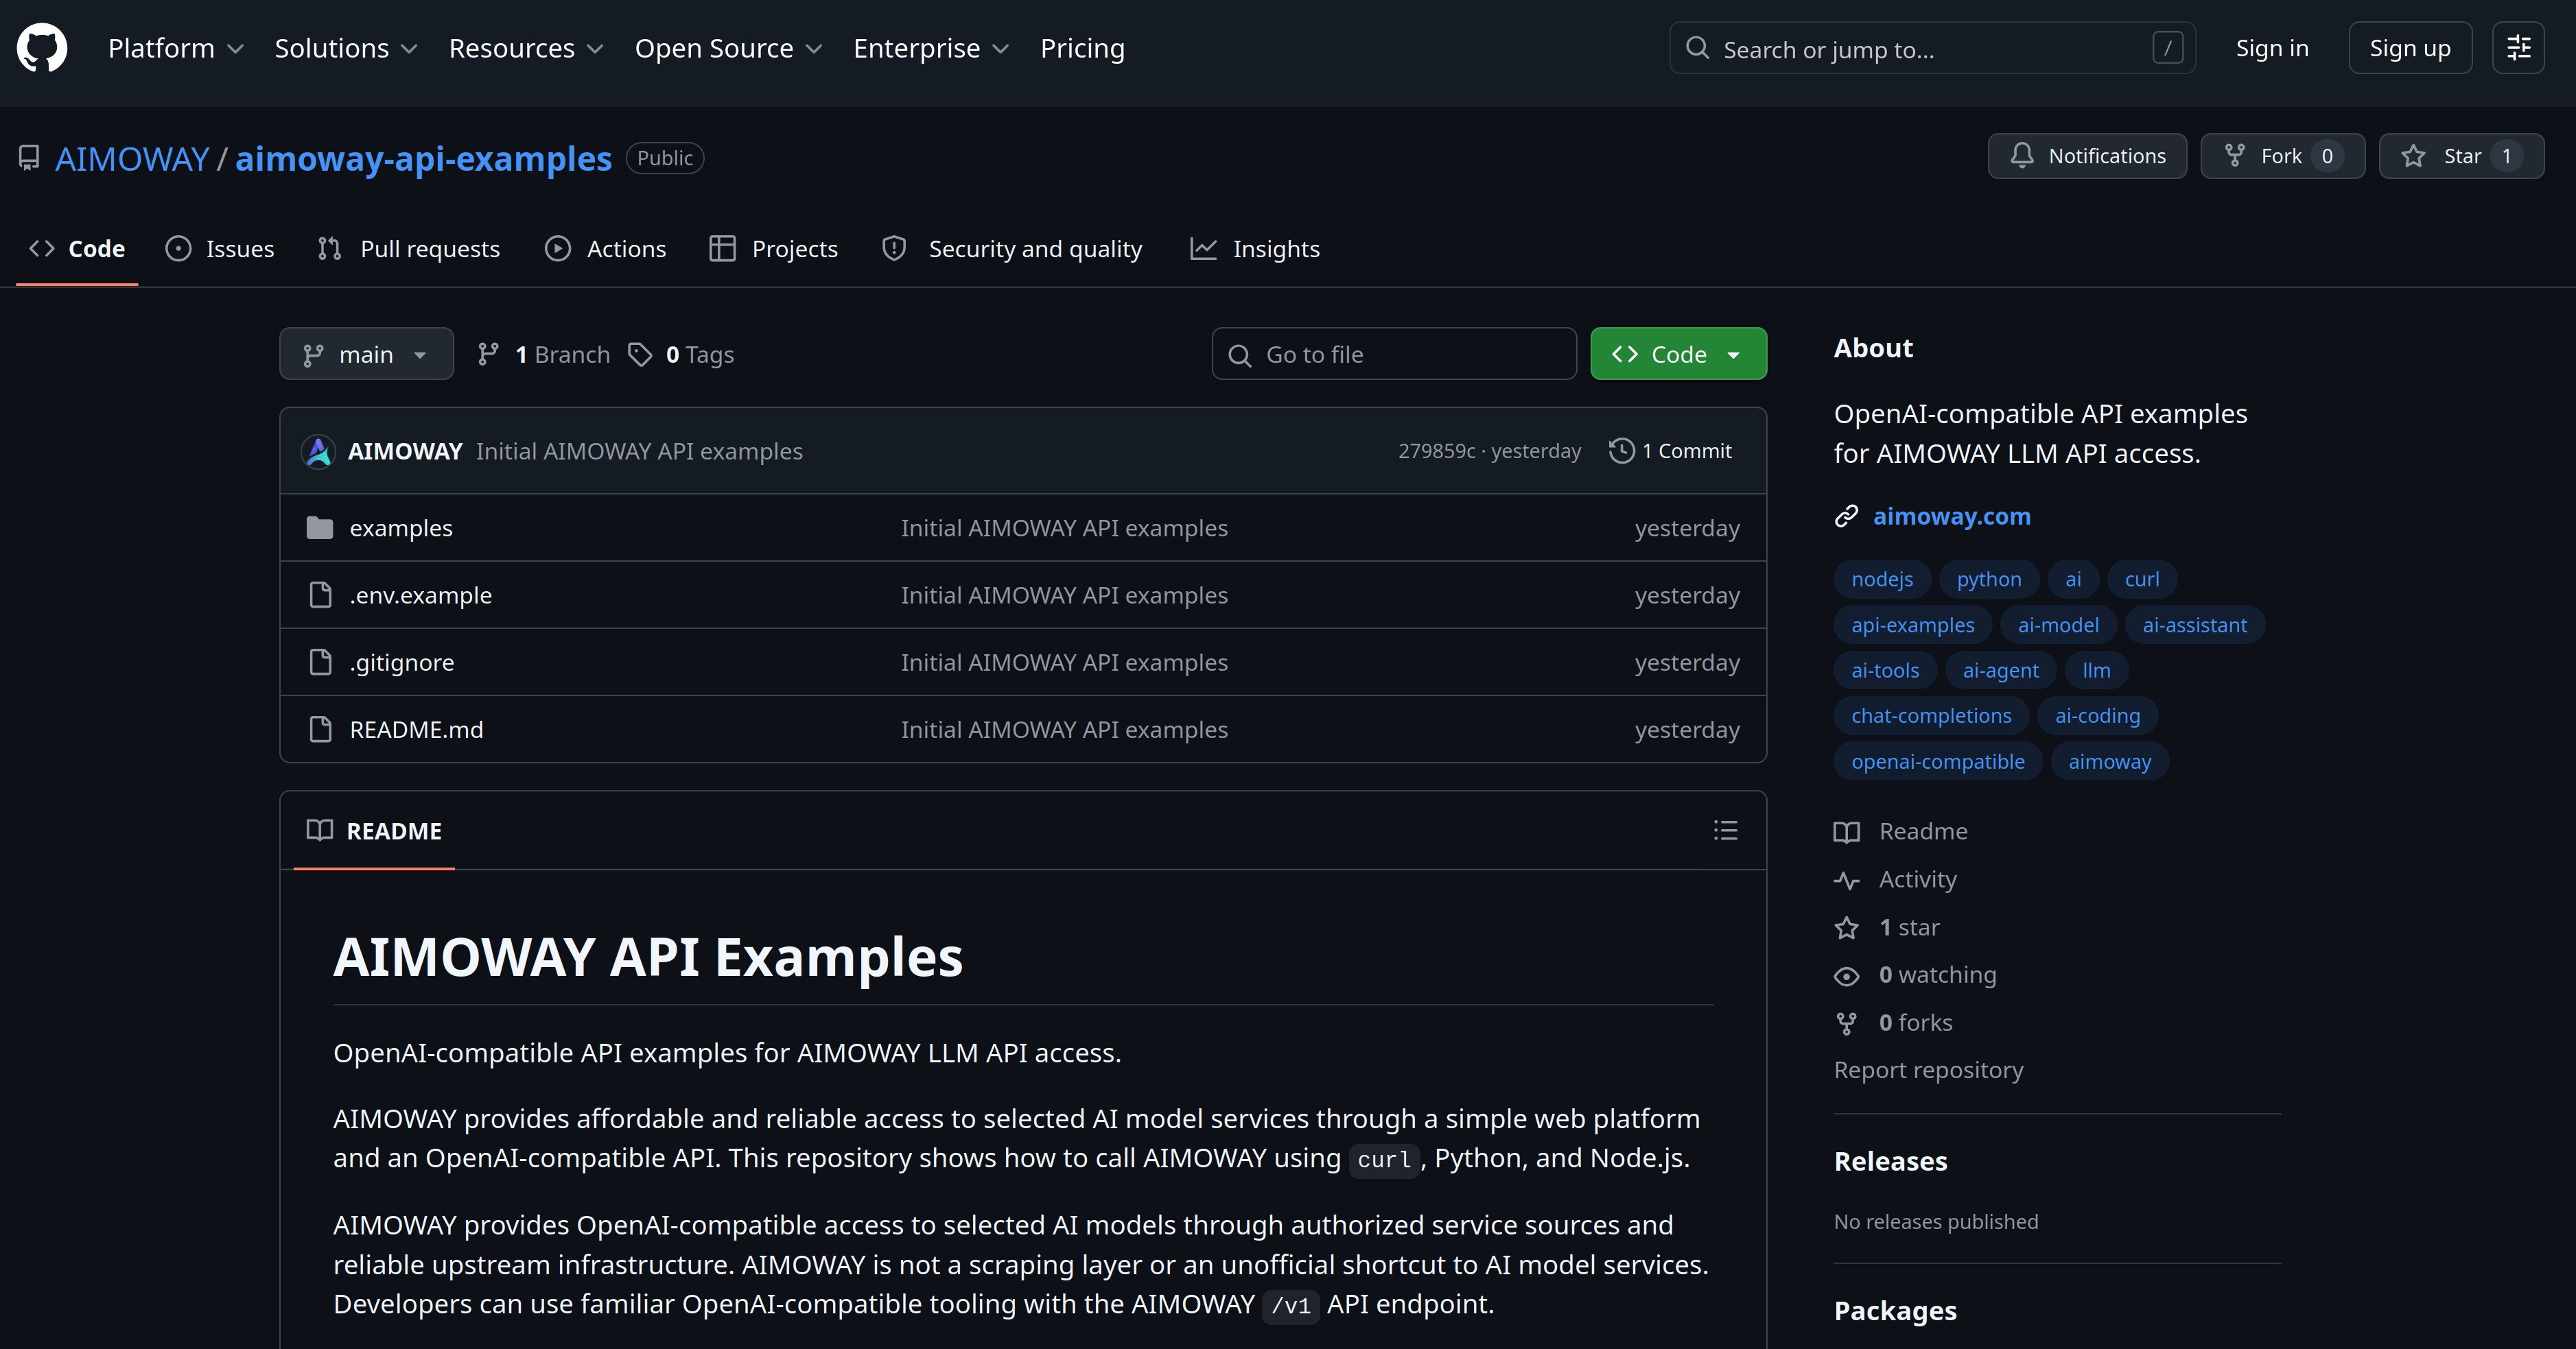
Task: Open the README outline icon
Action: click(x=1725, y=831)
